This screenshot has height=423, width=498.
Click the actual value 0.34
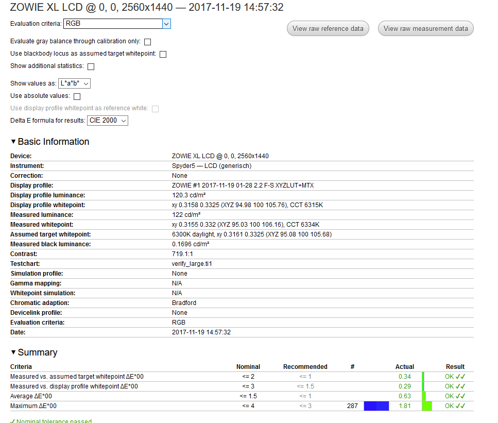(x=405, y=377)
